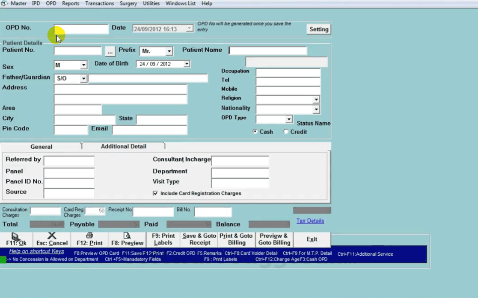Select the F11: Ok save icon
This screenshot has width=478, height=298.
point(15,236)
